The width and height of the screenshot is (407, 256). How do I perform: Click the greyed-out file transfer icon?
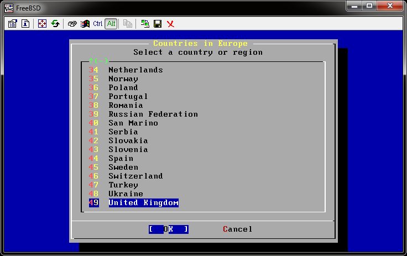127,24
